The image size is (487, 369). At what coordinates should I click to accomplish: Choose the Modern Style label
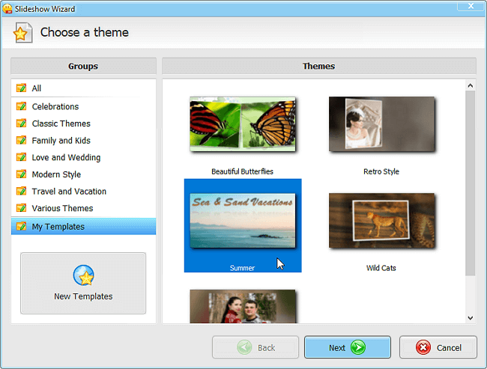[x=56, y=174]
